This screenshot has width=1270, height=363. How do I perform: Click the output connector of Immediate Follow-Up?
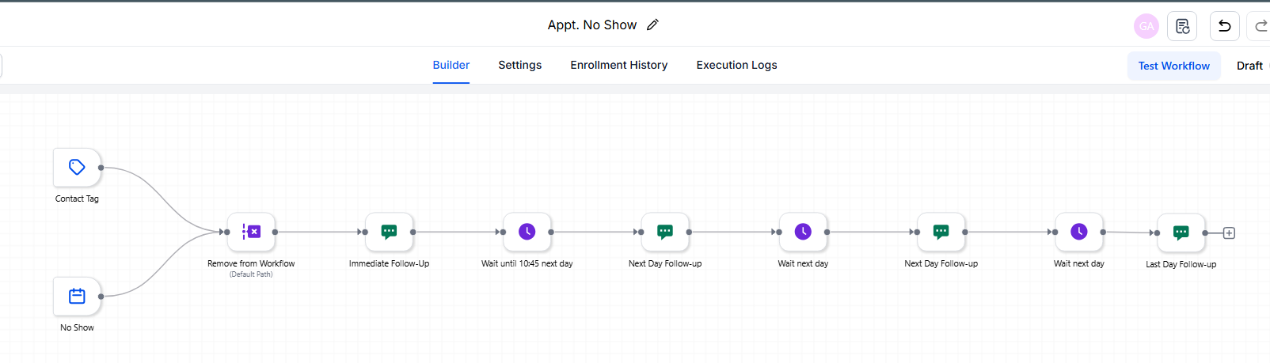[x=413, y=232]
